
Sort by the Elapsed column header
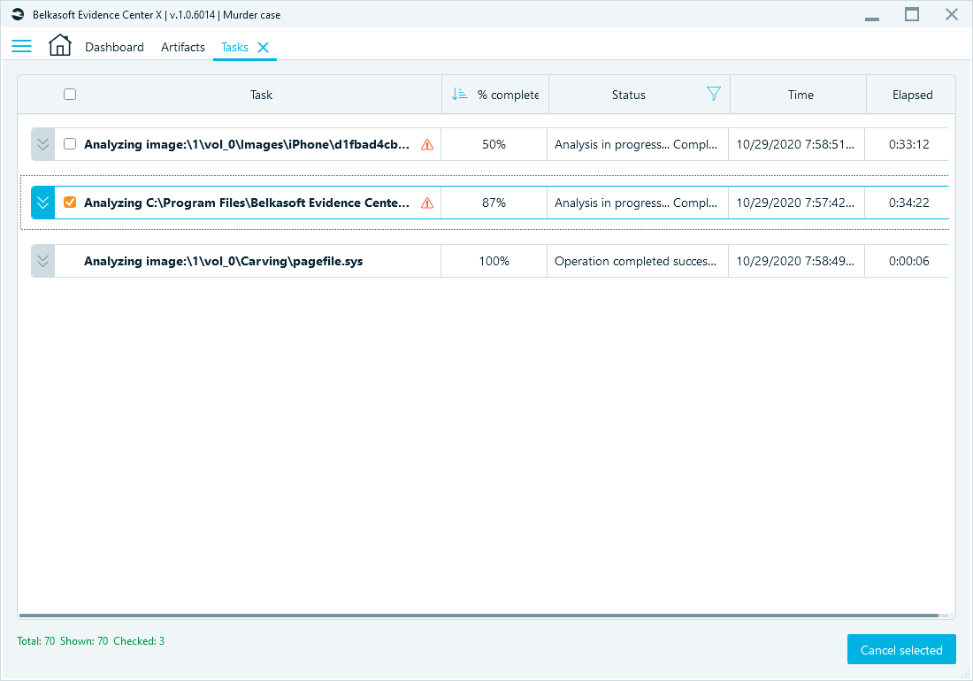tap(912, 95)
